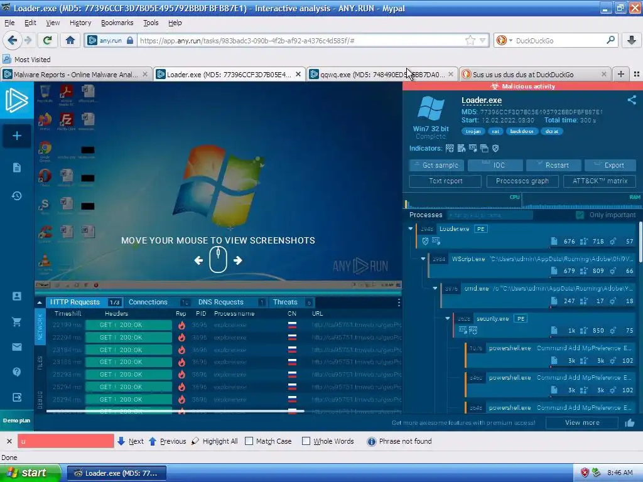
Task: Toggle Highlight All in find bar
Action: point(215,441)
